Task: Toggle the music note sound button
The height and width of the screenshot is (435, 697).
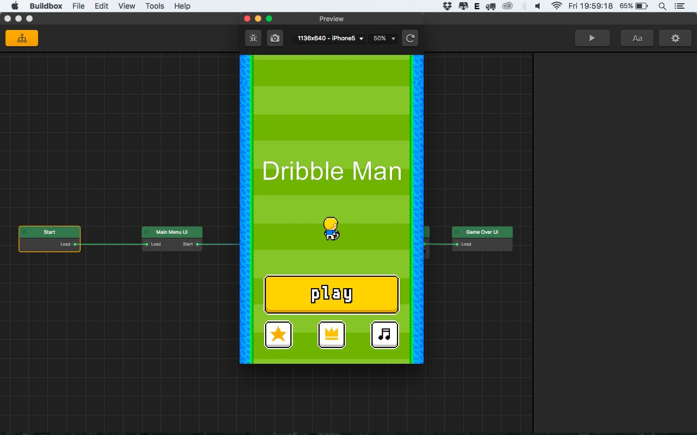Action: click(384, 334)
